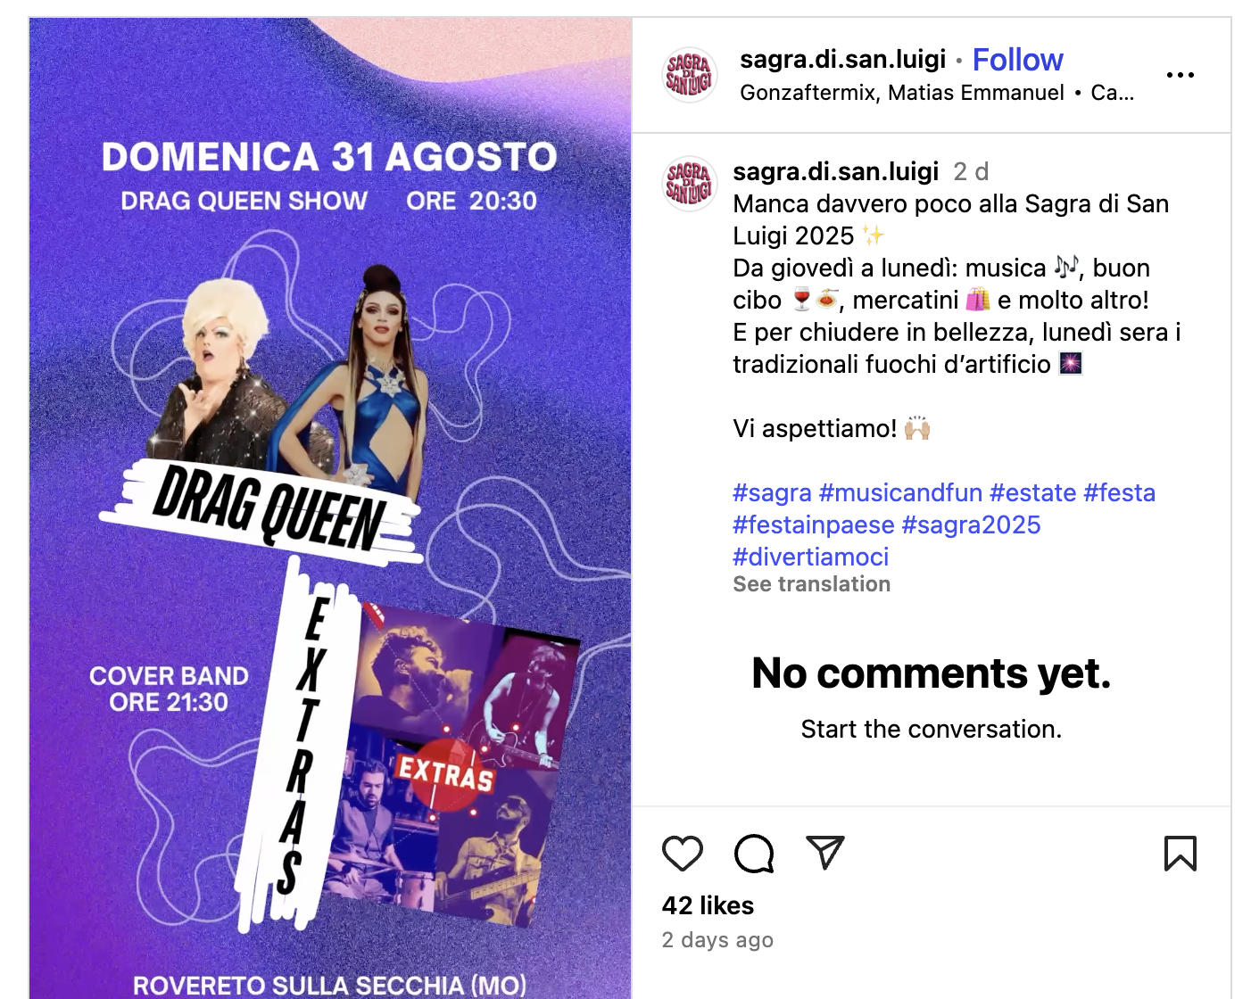Image resolution: width=1251 pixels, height=999 pixels.
Task: Open the #divertiamoci hashtag
Action: tap(810, 557)
